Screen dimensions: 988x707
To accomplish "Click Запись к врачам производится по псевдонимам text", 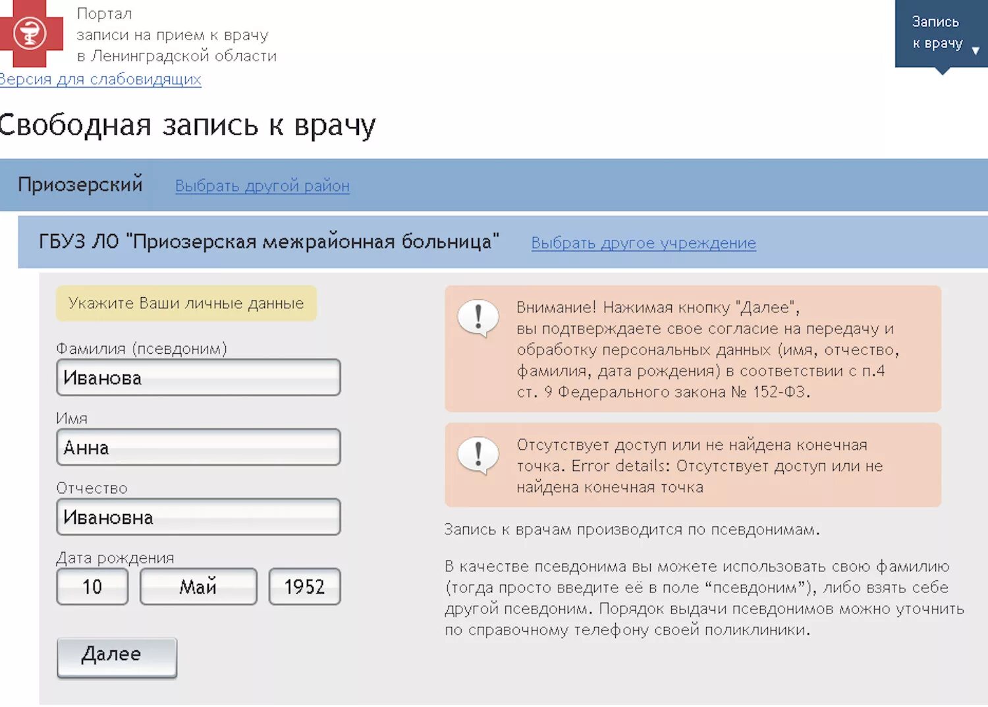I will (x=632, y=530).
